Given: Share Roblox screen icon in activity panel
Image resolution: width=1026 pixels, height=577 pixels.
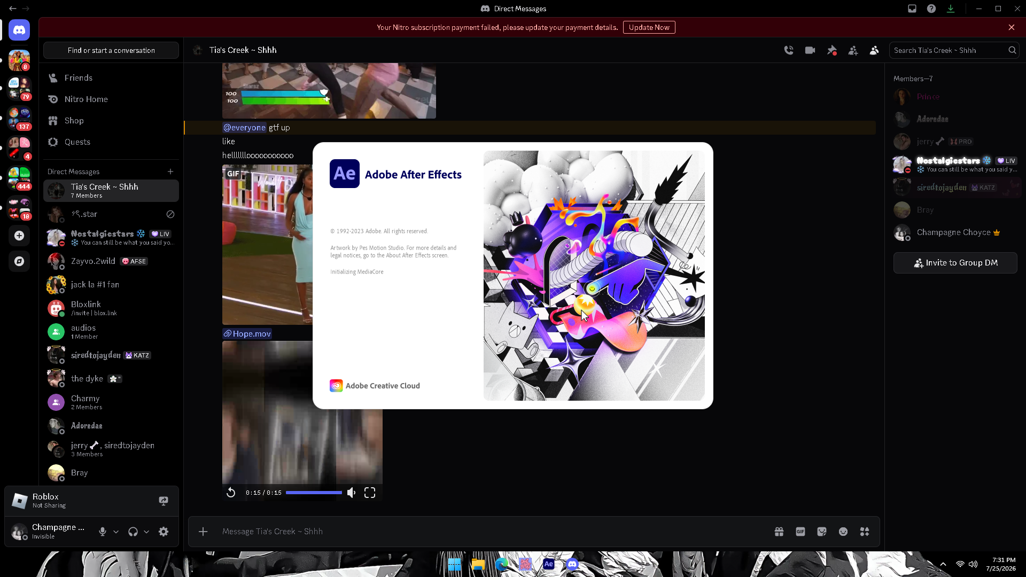Looking at the screenshot, I should click(164, 501).
